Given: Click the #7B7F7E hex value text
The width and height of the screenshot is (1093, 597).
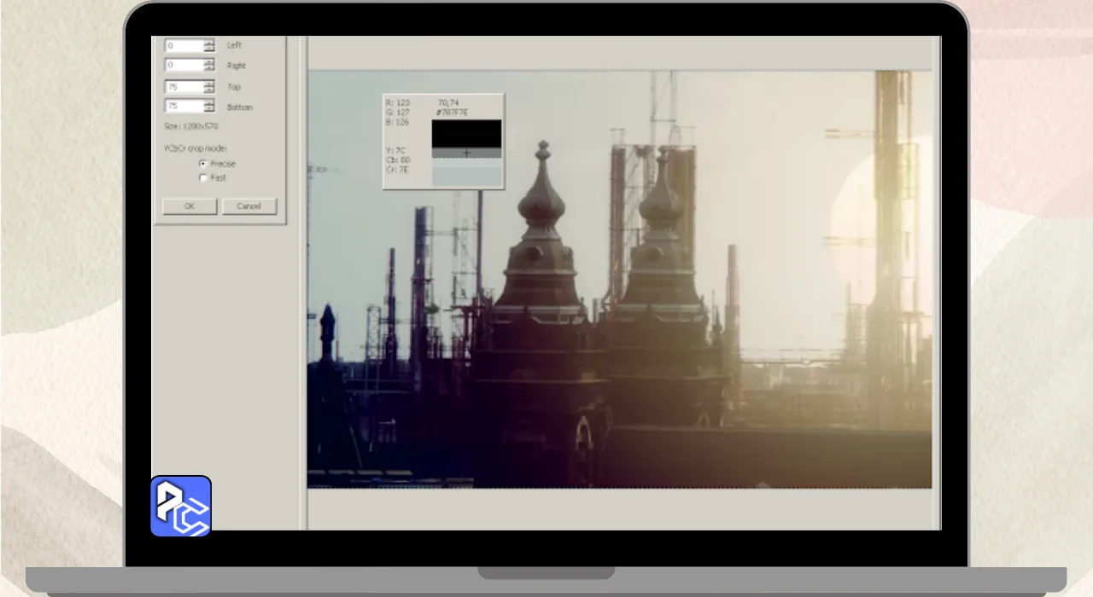Looking at the screenshot, I should tap(453, 113).
